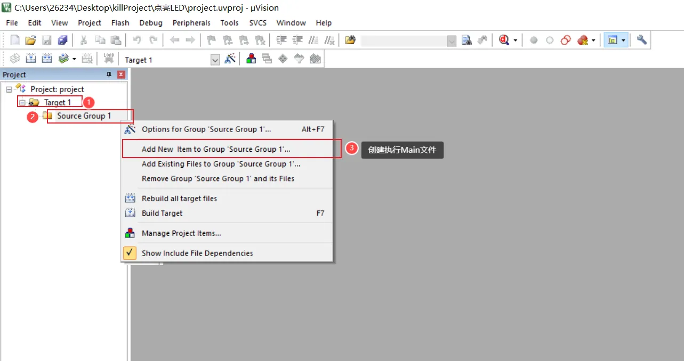Choose Add Existing Files to Group
This screenshot has width=684, height=361.
227,164
